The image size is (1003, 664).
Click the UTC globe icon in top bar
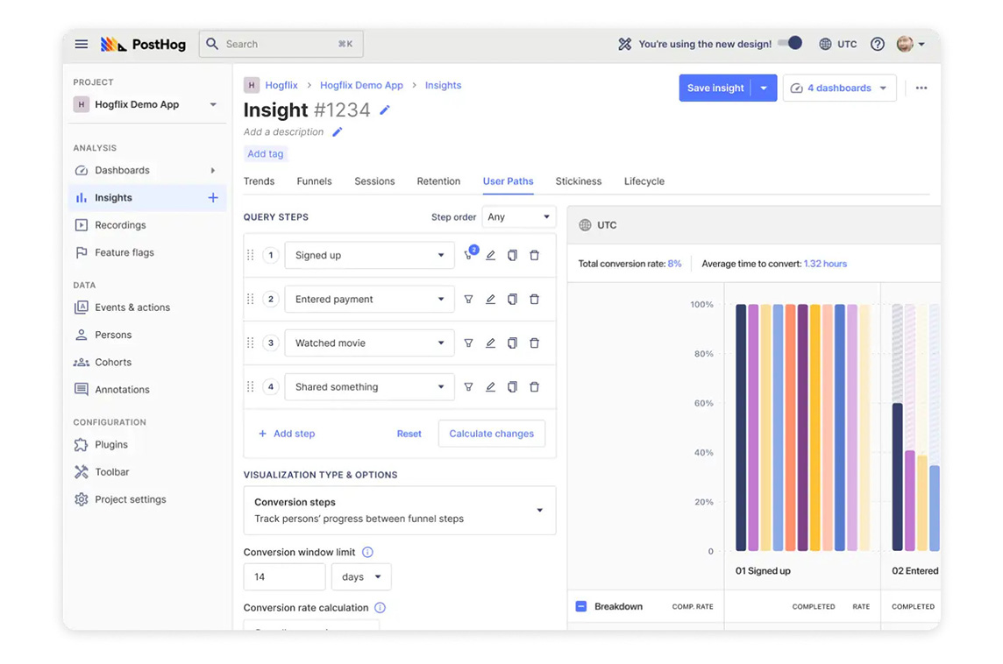(x=825, y=44)
